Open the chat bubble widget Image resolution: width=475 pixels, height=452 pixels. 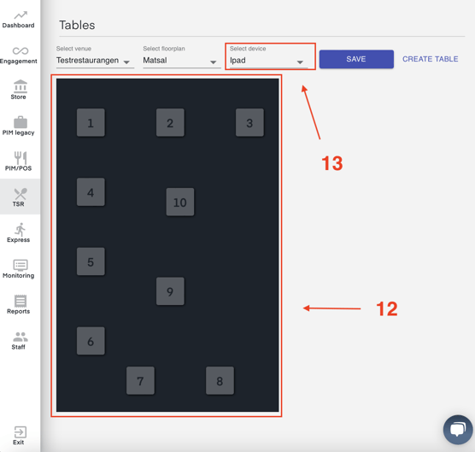(x=458, y=430)
